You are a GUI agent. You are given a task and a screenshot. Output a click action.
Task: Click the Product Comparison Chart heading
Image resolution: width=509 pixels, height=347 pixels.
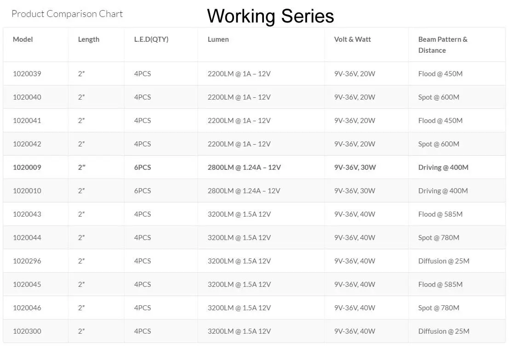pos(67,14)
